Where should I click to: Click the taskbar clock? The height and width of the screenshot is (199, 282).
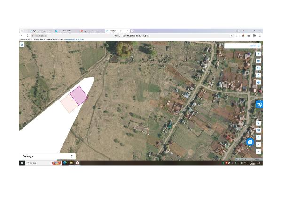pyautogui.click(x=252, y=163)
